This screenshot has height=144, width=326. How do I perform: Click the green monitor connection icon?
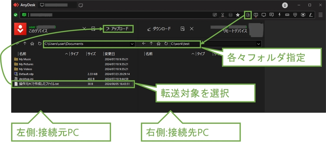(24, 15)
